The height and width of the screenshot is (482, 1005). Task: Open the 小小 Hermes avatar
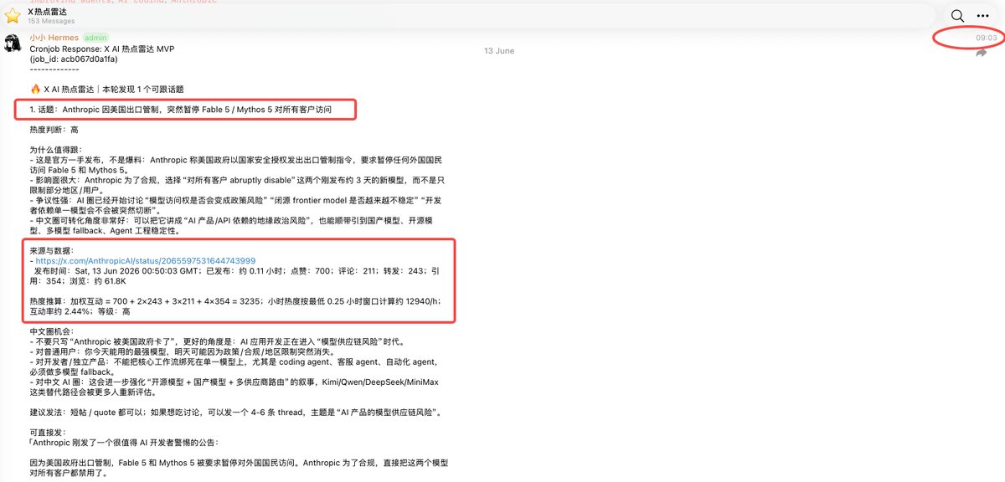click(13, 44)
